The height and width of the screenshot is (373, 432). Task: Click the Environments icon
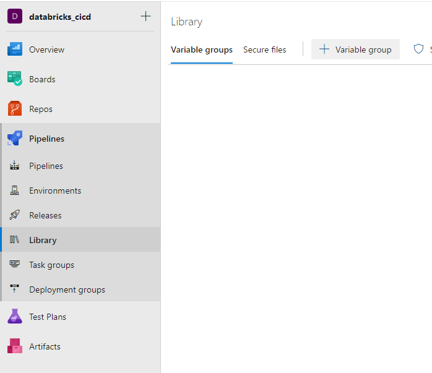(x=14, y=191)
